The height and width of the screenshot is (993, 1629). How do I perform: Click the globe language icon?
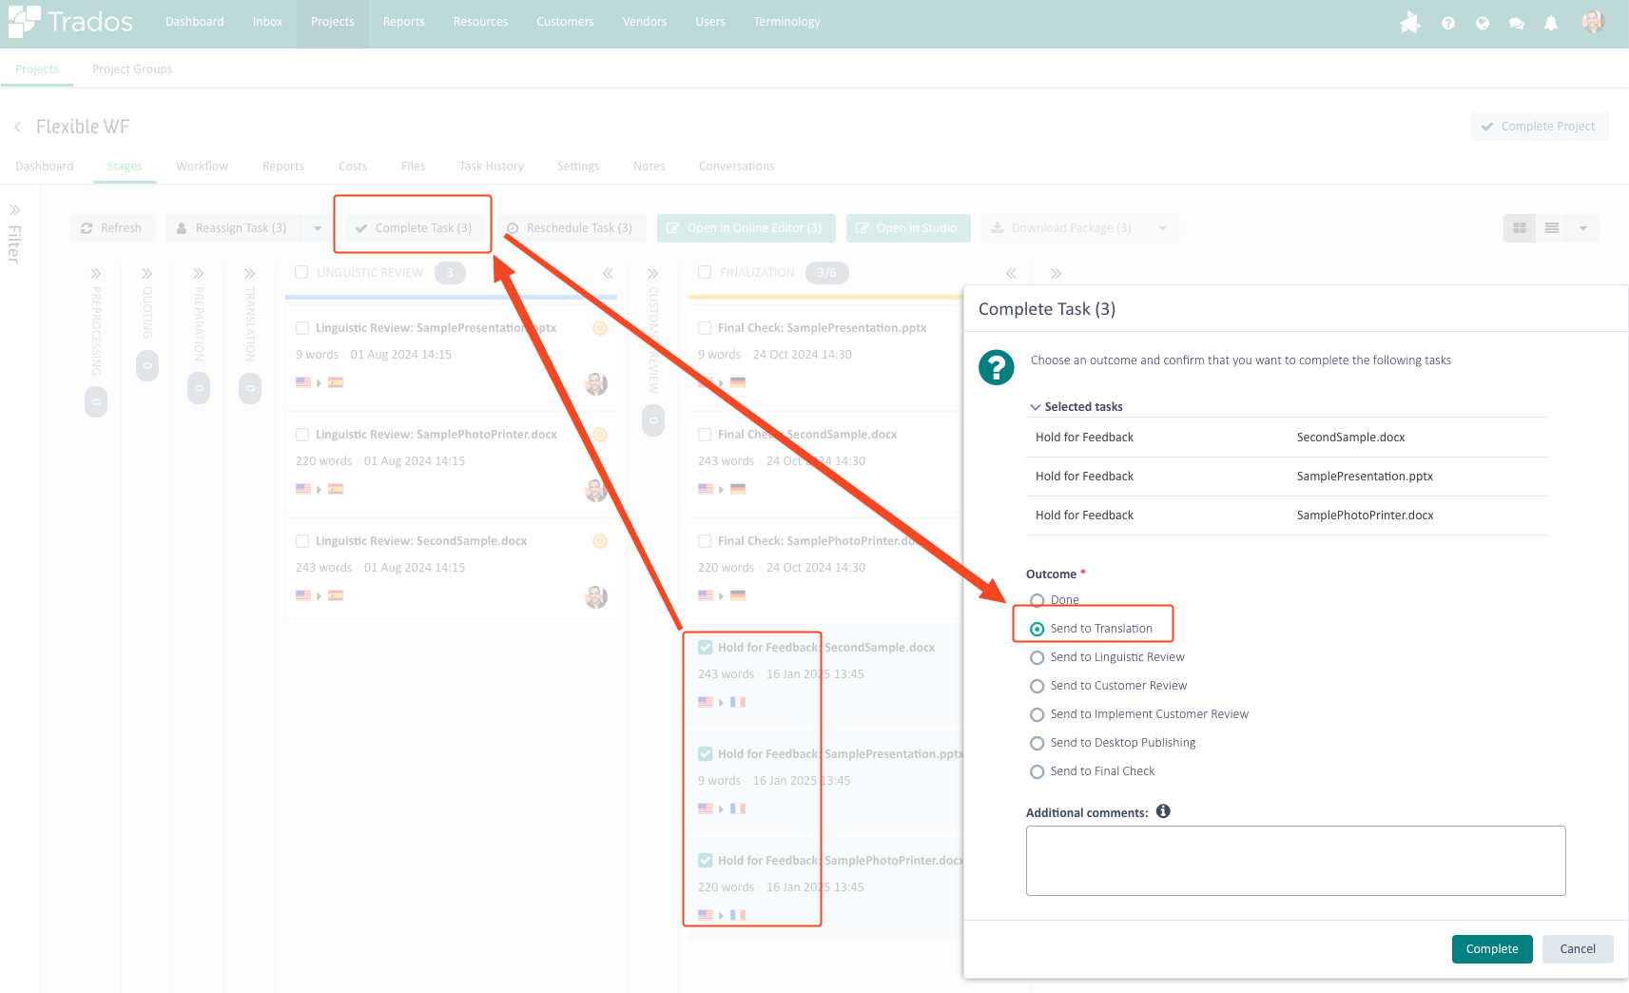pos(1482,23)
